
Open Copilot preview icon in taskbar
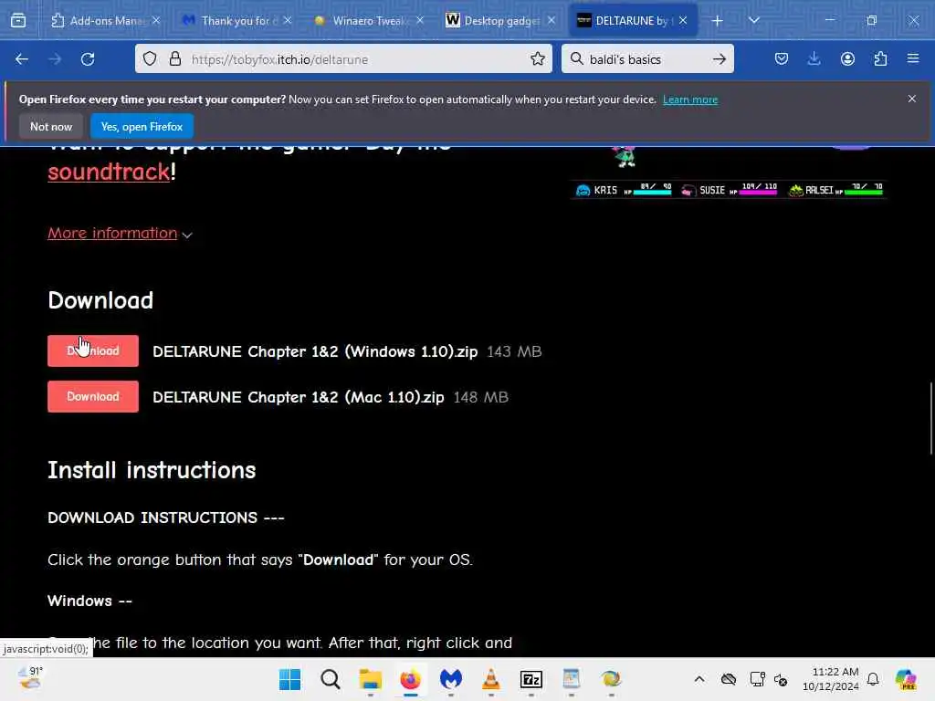[x=906, y=679]
